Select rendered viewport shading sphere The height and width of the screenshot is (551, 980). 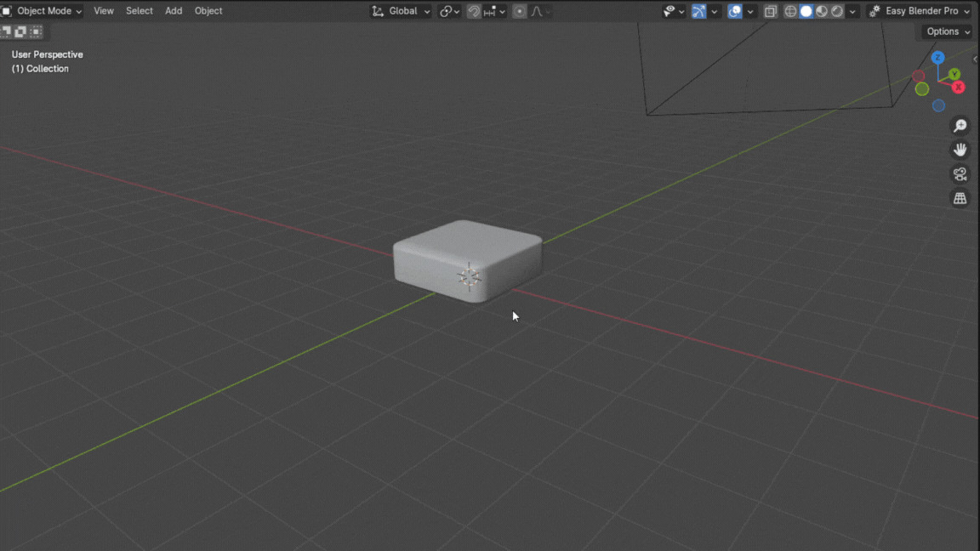click(837, 11)
